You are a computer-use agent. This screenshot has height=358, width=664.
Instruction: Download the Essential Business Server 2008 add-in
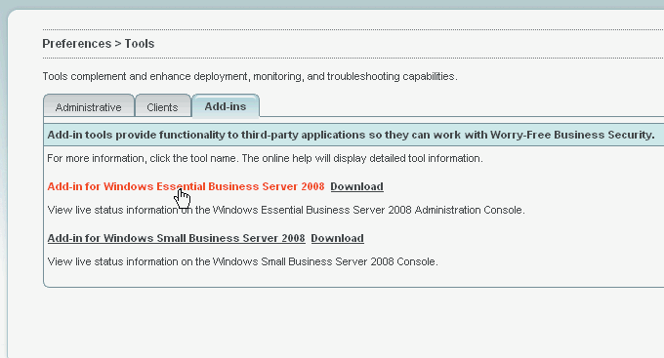coord(357,186)
